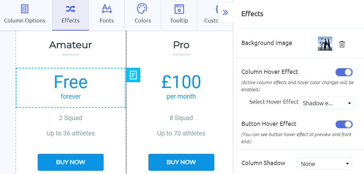Screen dimensions: 364x174
Task: Switch to the partially hidden Custom tab
Action: [x=211, y=15]
